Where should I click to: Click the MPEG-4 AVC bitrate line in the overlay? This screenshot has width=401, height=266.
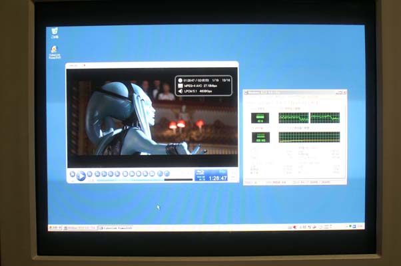tap(200, 86)
